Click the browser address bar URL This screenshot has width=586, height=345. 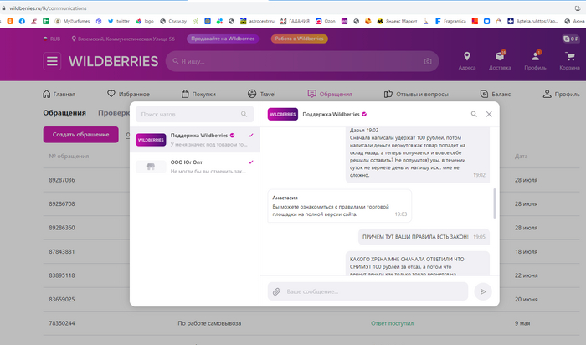[48, 8]
